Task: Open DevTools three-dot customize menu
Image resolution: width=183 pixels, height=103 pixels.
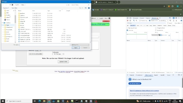Action: (x=179, y=18)
